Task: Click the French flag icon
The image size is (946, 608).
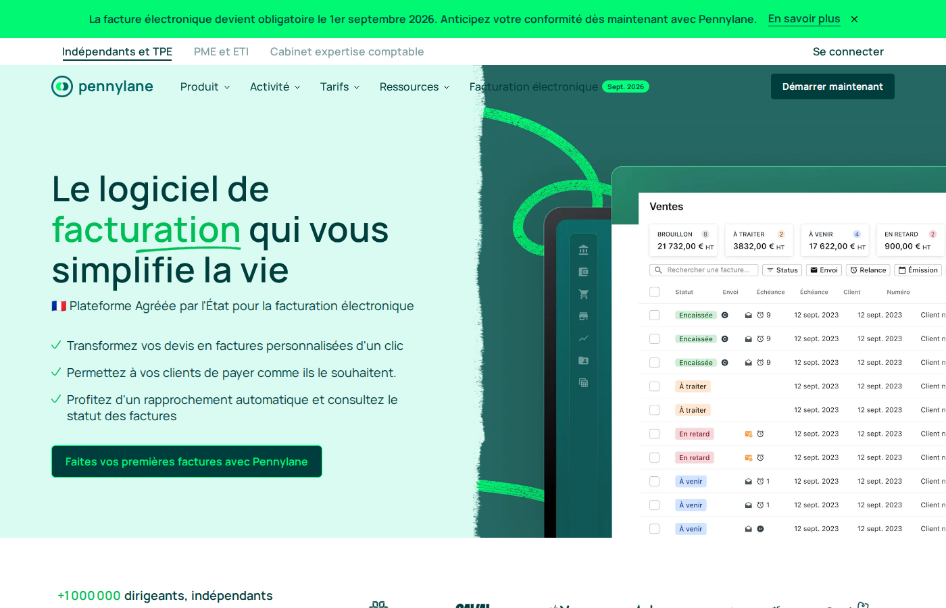Action: pyautogui.click(x=59, y=306)
